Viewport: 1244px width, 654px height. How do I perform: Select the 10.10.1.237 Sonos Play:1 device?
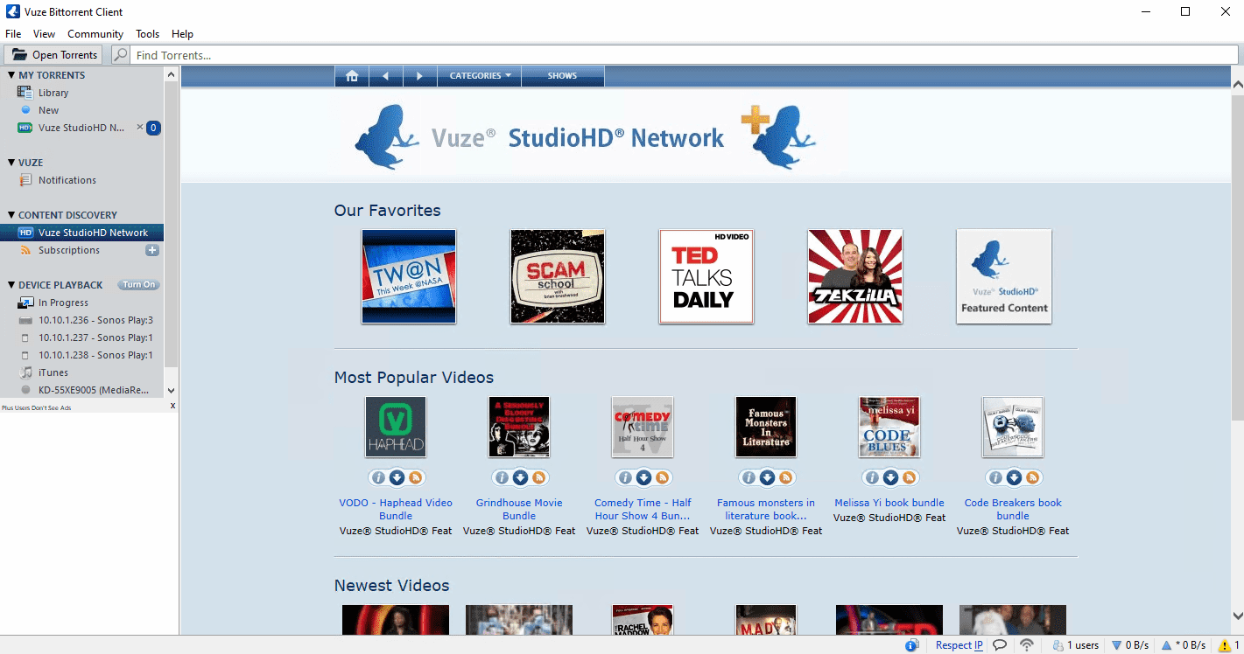[x=81, y=337]
